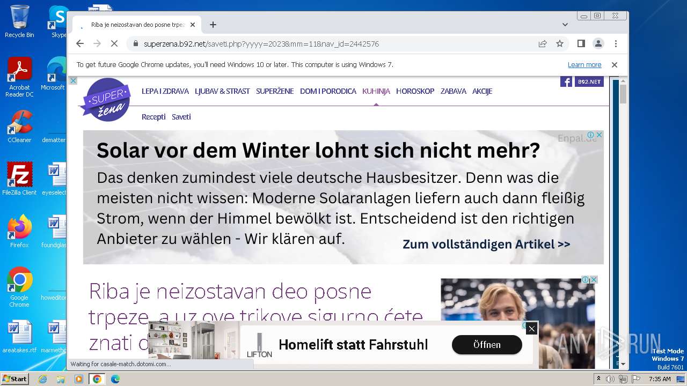Viewport: 687px width, 386px height.
Task: Open File Explorer from the taskbar
Action: tap(61, 379)
